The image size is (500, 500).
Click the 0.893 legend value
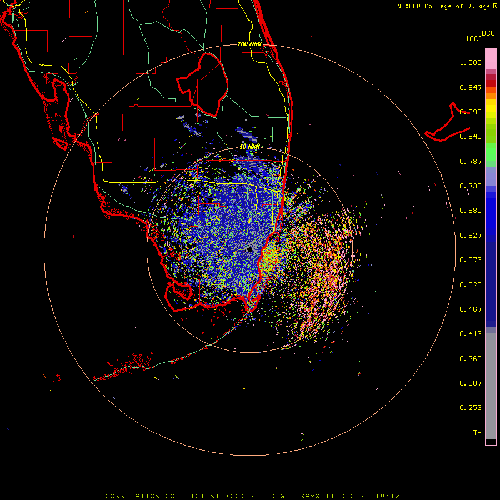point(471,112)
